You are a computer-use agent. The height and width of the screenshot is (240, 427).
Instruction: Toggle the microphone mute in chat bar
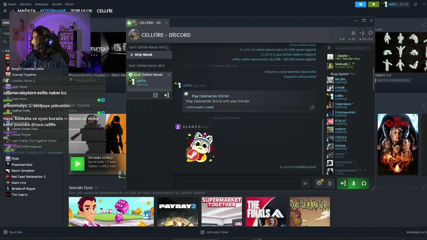(x=354, y=183)
